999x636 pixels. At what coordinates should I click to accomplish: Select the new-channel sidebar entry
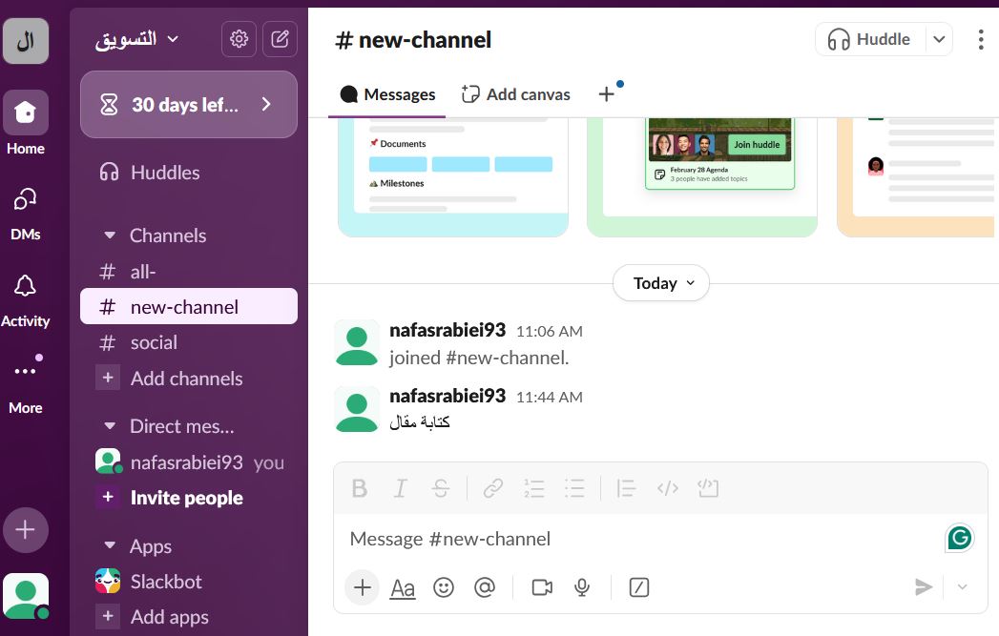tap(189, 307)
